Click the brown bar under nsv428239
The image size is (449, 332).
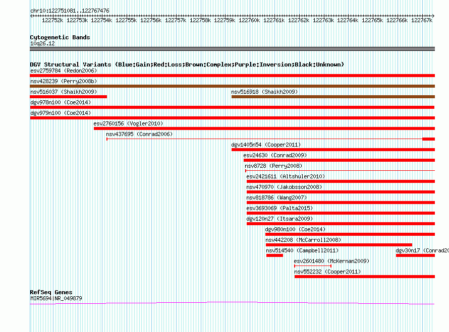click(x=232, y=86)
